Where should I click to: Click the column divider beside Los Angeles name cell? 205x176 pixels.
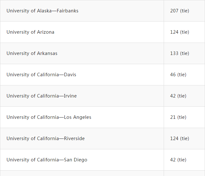[164, 117]
